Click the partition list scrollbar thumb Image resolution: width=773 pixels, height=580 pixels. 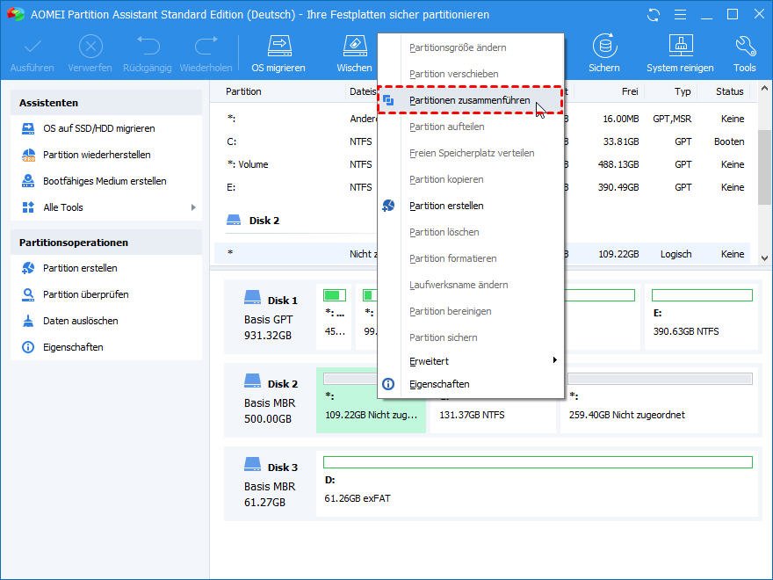coord(764,167)
